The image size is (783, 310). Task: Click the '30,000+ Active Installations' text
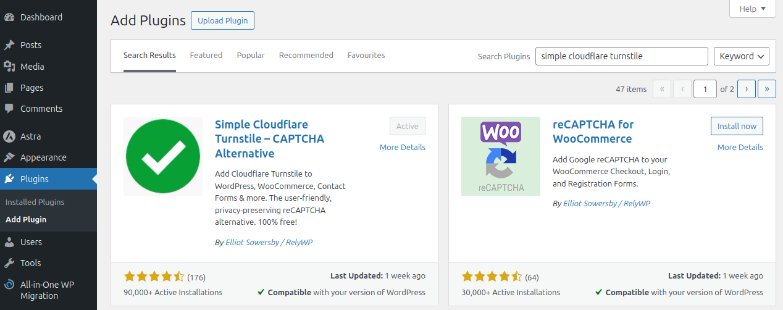click(511, 293)
